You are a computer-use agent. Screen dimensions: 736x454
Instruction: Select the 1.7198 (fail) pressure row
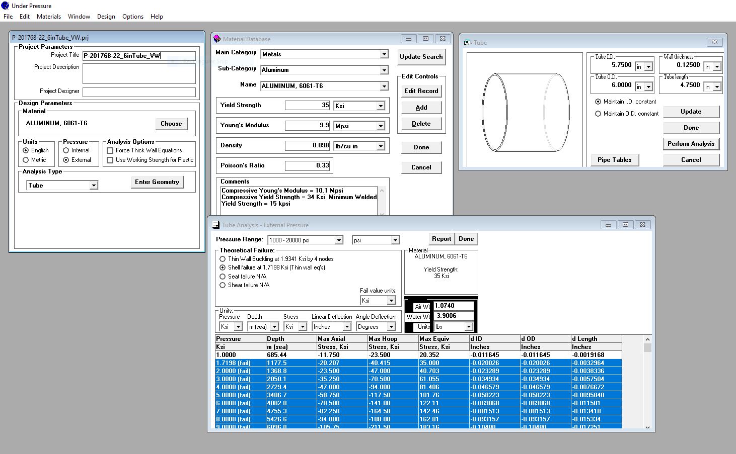(418, 363)
